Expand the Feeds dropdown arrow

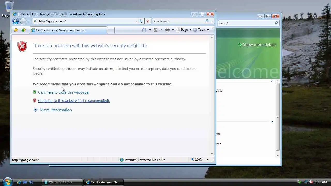tap(161, 30)
